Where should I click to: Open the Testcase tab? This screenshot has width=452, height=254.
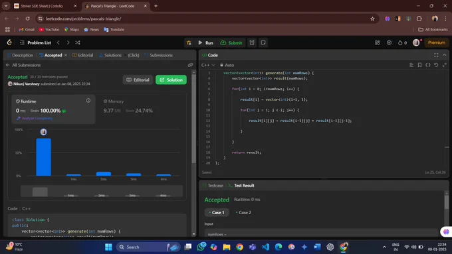[213, 186]
